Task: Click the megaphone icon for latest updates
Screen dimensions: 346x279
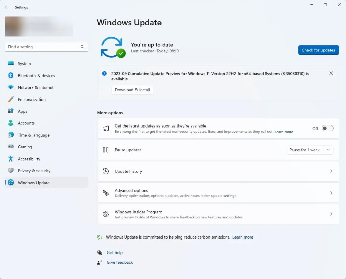Action: pos(106,128)
